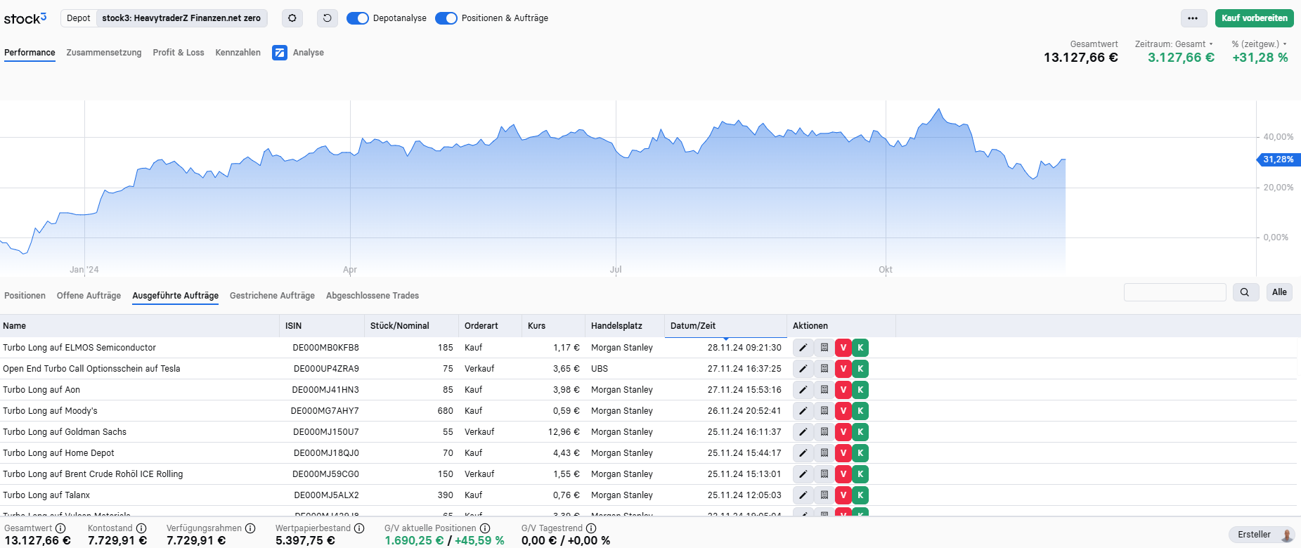Show the Gestrichene Aufträge tab
Image resolution: width=1301 pixels, height=548 pixels.
tap(272, 296)
